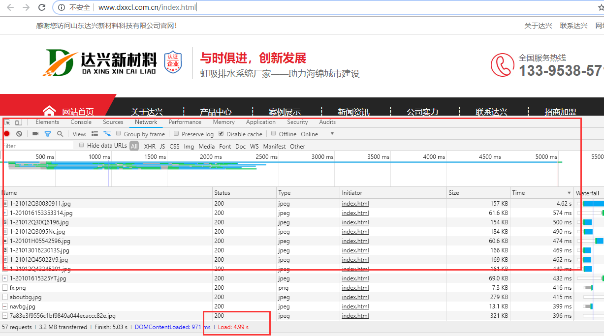Enable capture screenshots with the camera icon
The width and height of the screenshot is (604, 336).
pos(35,134)
